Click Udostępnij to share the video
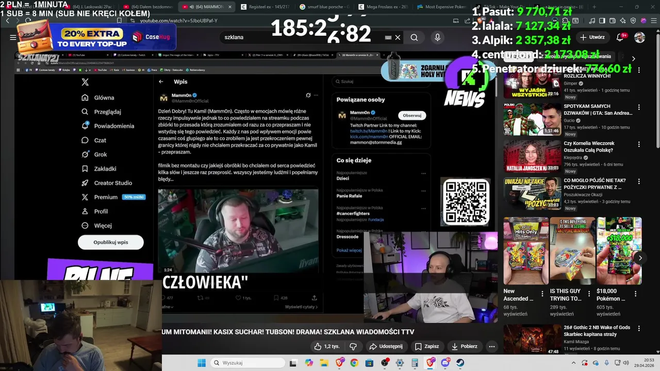Image resolution: width=660 pixels, height=371 pixels. click(x=386, y=346)
